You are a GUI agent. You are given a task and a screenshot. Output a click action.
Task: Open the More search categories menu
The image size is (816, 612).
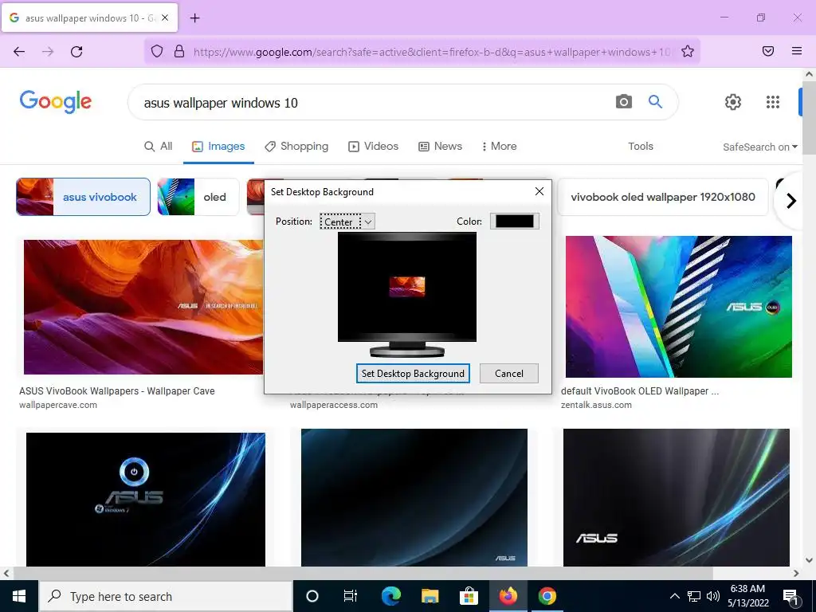pos(499,147)
